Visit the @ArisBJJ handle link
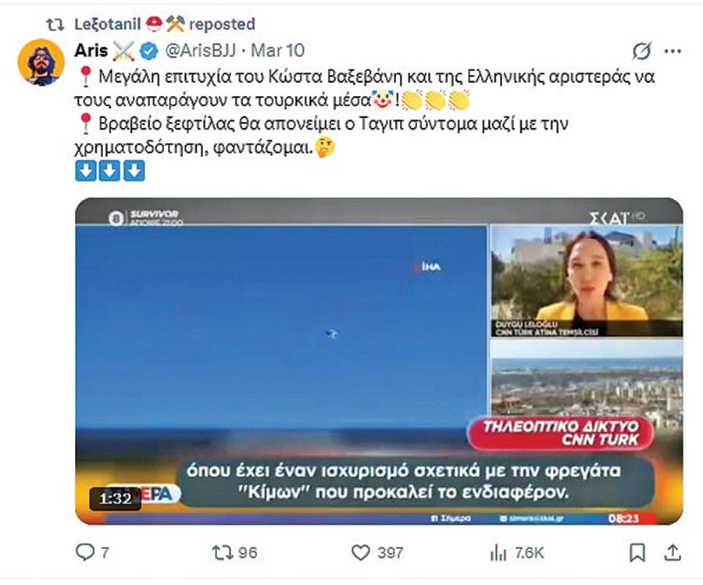Screen dimensions: 703x585 [x=200, y=51]
